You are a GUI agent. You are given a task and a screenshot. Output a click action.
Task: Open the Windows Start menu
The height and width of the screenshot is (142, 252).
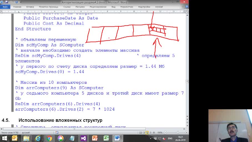click(4, 138)
